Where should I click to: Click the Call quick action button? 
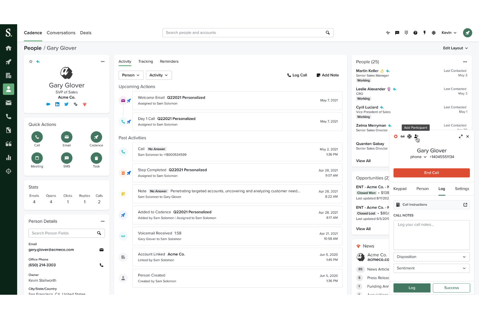pyautogui.click(x=37, y=137)
